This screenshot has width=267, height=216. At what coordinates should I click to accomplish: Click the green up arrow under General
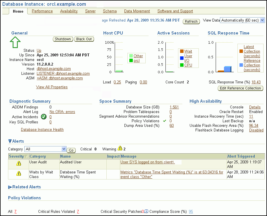click(15, 43)
